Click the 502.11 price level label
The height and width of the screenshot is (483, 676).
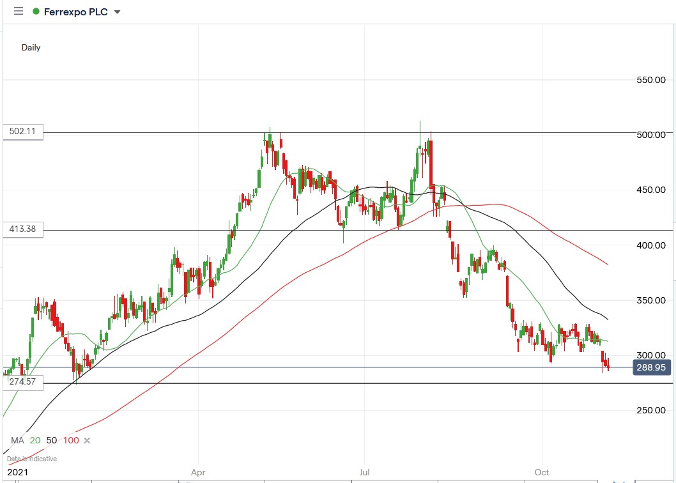pos(21,132)
